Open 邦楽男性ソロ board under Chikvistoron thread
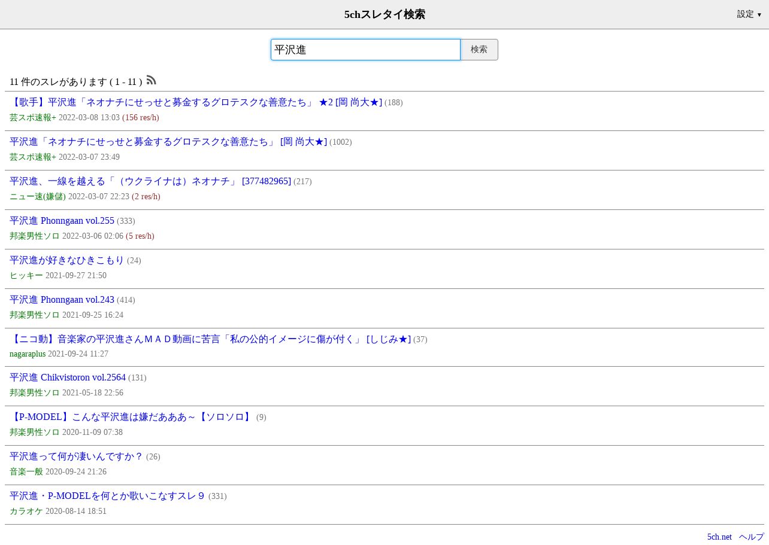The height and width of the screenshot is (545, 769). click(x=35, y=393)
